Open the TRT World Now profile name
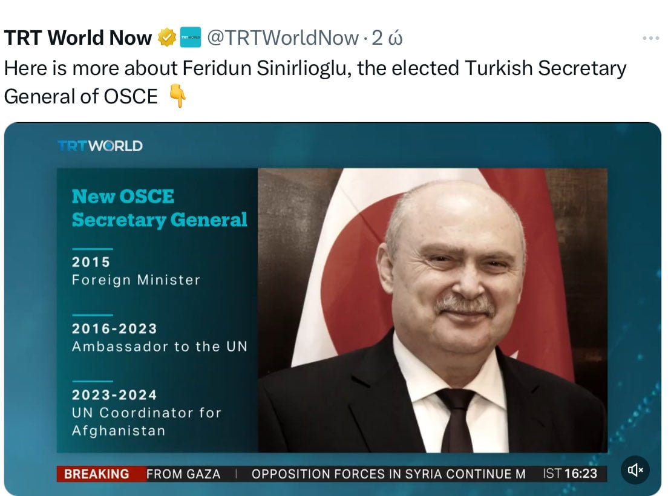 coord(77,38)
